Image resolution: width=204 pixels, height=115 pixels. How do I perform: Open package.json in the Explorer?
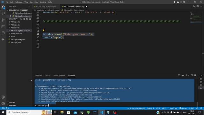(16, 42)
